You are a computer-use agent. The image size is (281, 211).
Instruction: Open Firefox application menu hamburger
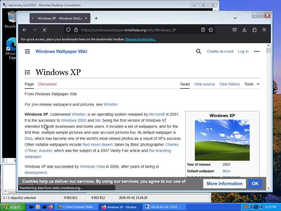[264, 30]
